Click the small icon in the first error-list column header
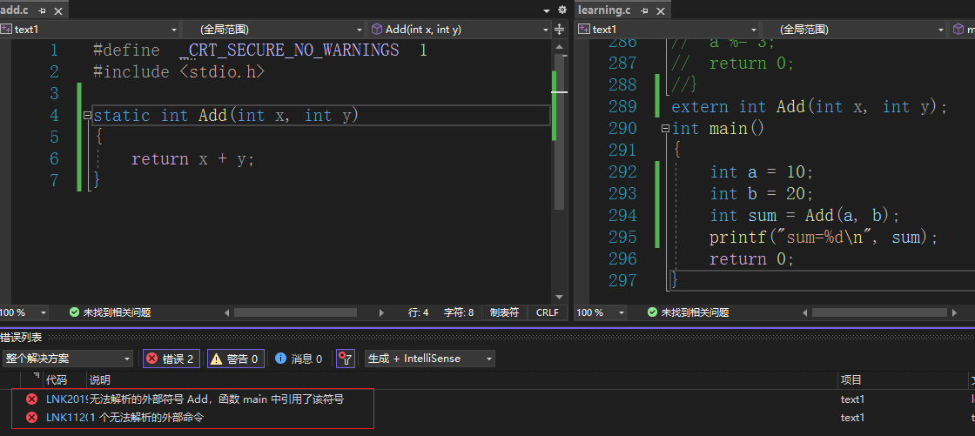975x436 pixels. click(x=36, y=376)
